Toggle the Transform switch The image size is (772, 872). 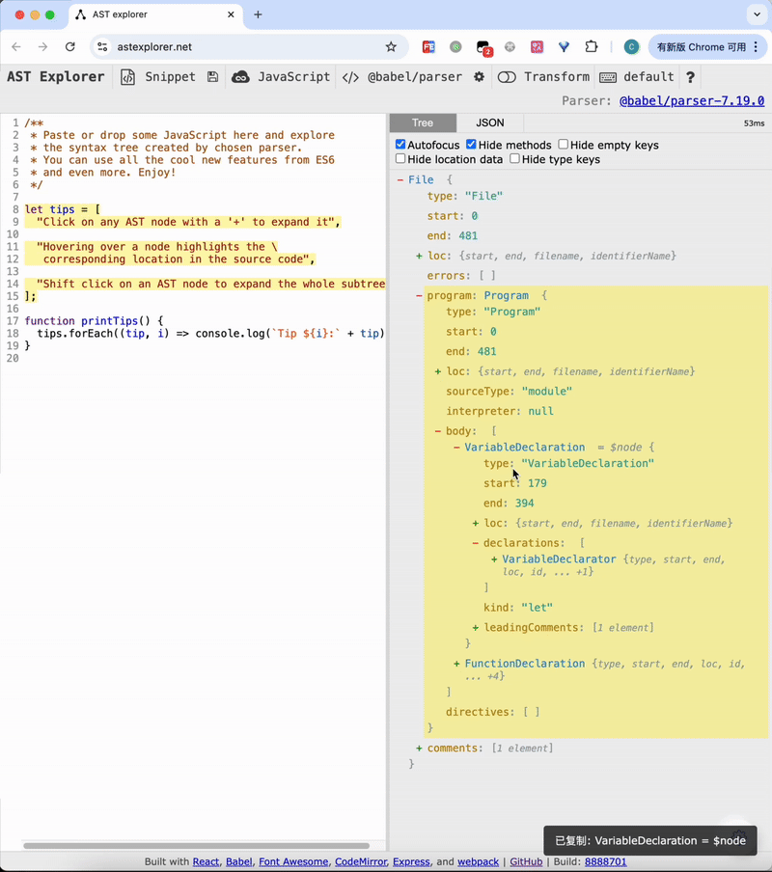[x=507, y=77]
